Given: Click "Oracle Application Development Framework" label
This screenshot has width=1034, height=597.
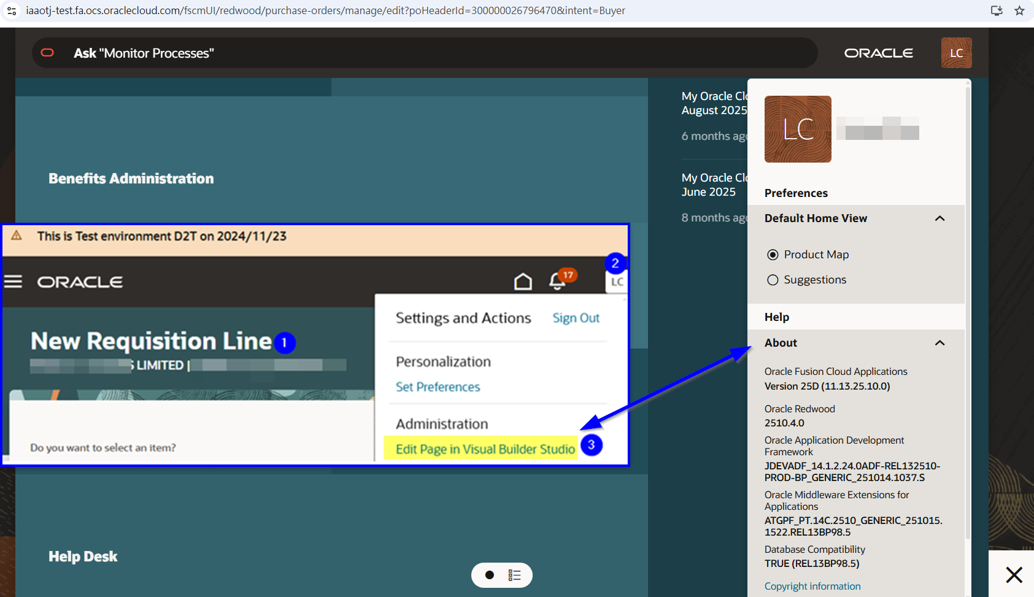Looking at the screenshot, I should coord(835,446).
